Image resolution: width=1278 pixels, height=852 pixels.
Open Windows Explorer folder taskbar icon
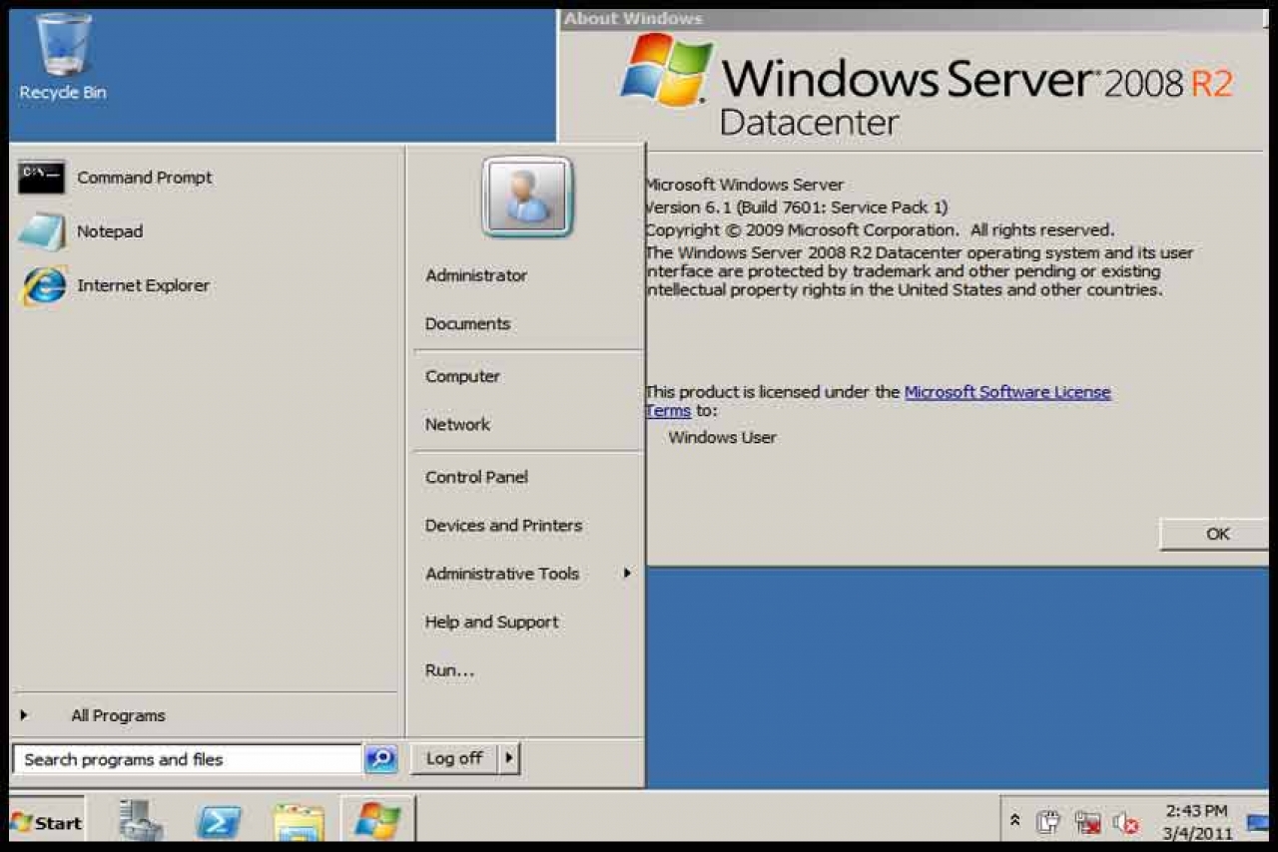click(x=299, y=823)
